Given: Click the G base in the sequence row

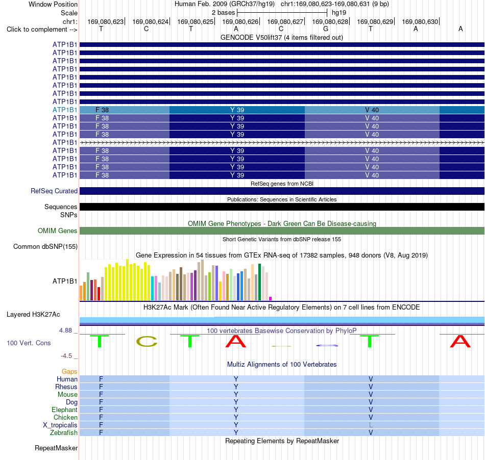Looking at the screenshot, I should (326, 29).
